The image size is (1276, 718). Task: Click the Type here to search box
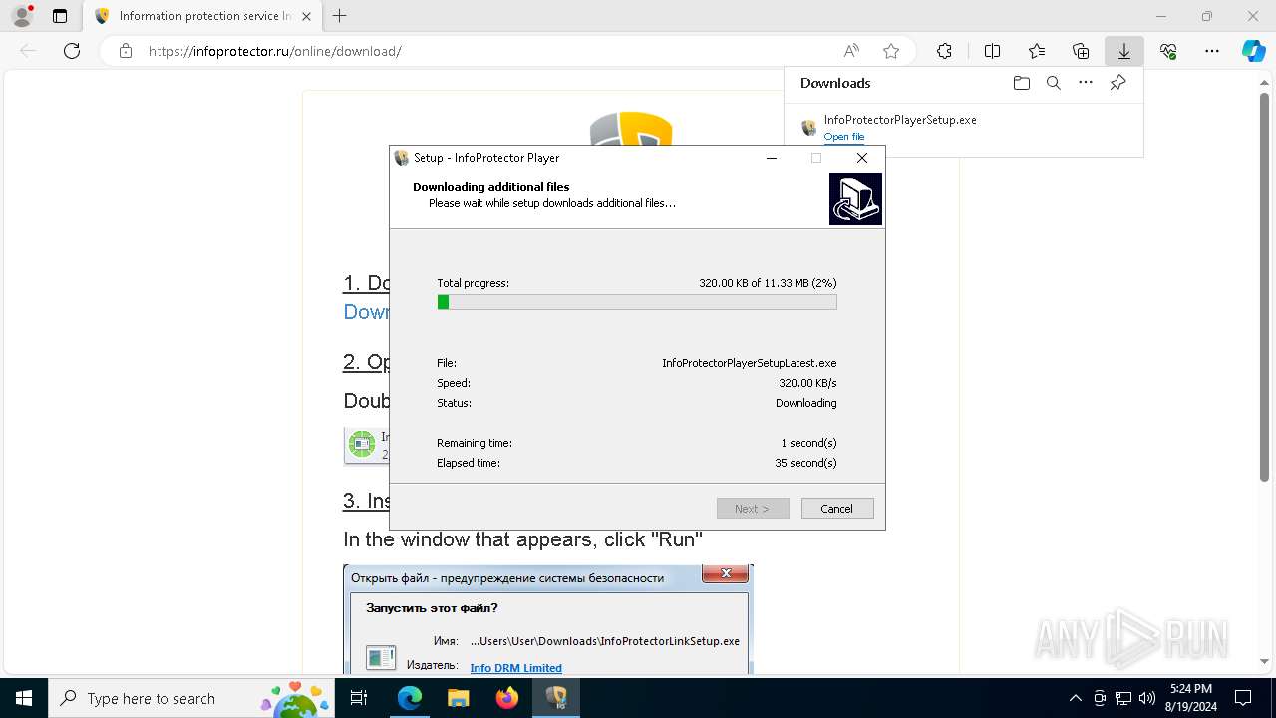[x=190, y=698]
